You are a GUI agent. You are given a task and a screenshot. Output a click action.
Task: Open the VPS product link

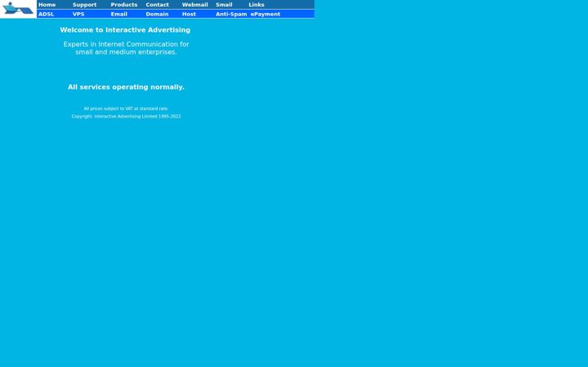point(78,14)
